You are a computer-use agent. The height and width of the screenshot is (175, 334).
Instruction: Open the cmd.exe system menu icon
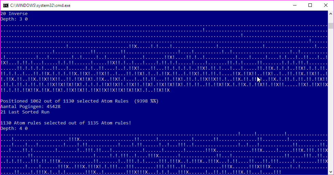pos(6,5)
